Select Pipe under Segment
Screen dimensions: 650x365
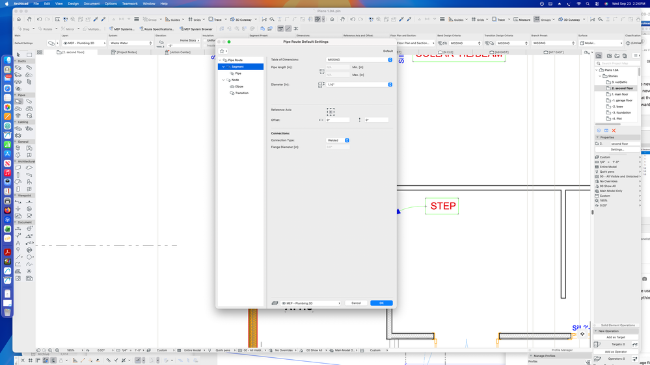[238, 73]
